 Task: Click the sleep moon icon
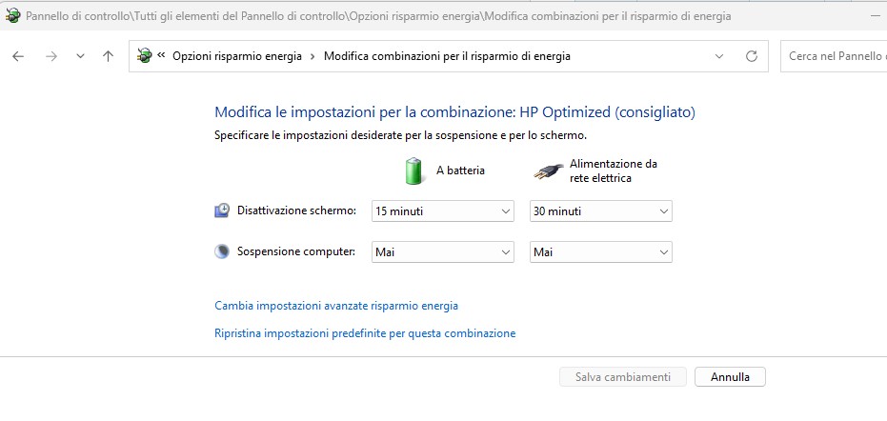point(222,251)
